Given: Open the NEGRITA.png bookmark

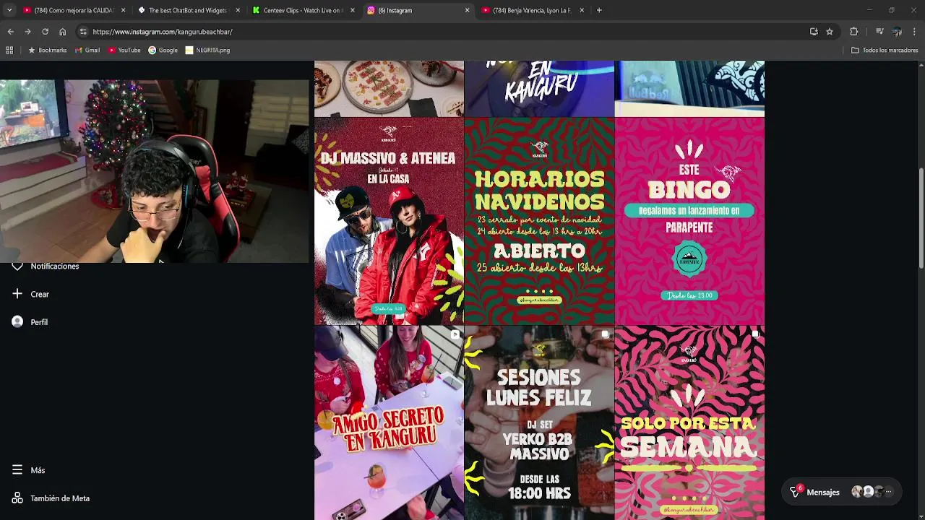Looking at the screenshot, I should (207, 50).
